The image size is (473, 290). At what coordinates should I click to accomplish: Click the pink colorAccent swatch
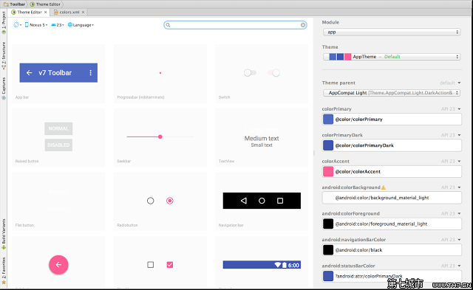pos(328,172)
